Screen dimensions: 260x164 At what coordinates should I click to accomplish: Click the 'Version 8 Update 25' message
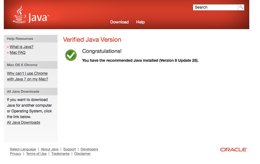coord(140,60)
